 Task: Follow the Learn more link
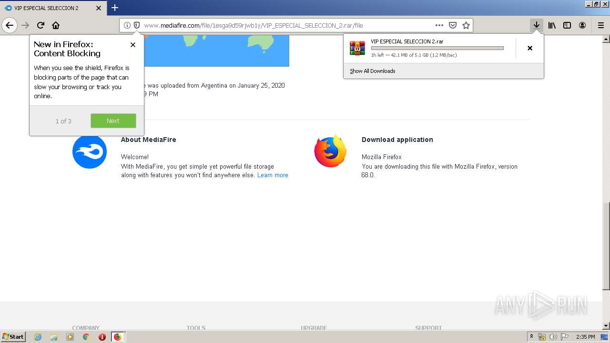click(x=273, y=175)
